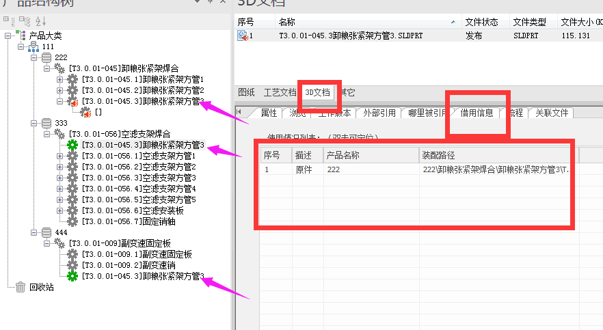603x330 pixels.
Task: Click gear icon of T3.0.01-056.1 空滤支架方管1
Action: 72,156
